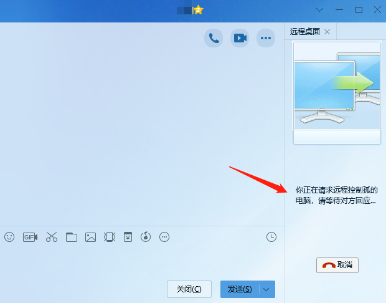Viewport: 386px width, 303px height.
Task: Click the music share icon
Action: (x=146, y=237)
